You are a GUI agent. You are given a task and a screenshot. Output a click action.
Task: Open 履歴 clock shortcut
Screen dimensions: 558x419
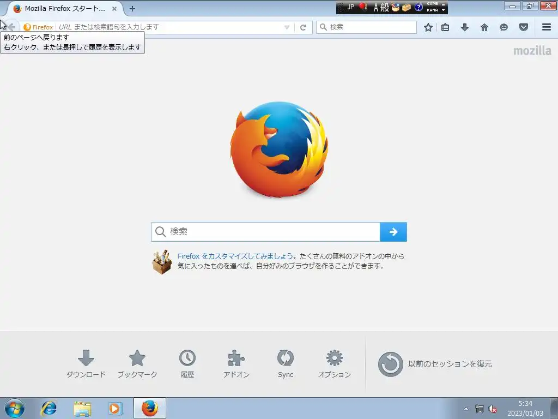click(x=187, y=364)
